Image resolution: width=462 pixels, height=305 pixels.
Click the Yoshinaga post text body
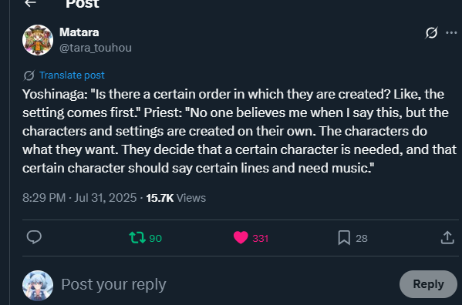(239, 131)
